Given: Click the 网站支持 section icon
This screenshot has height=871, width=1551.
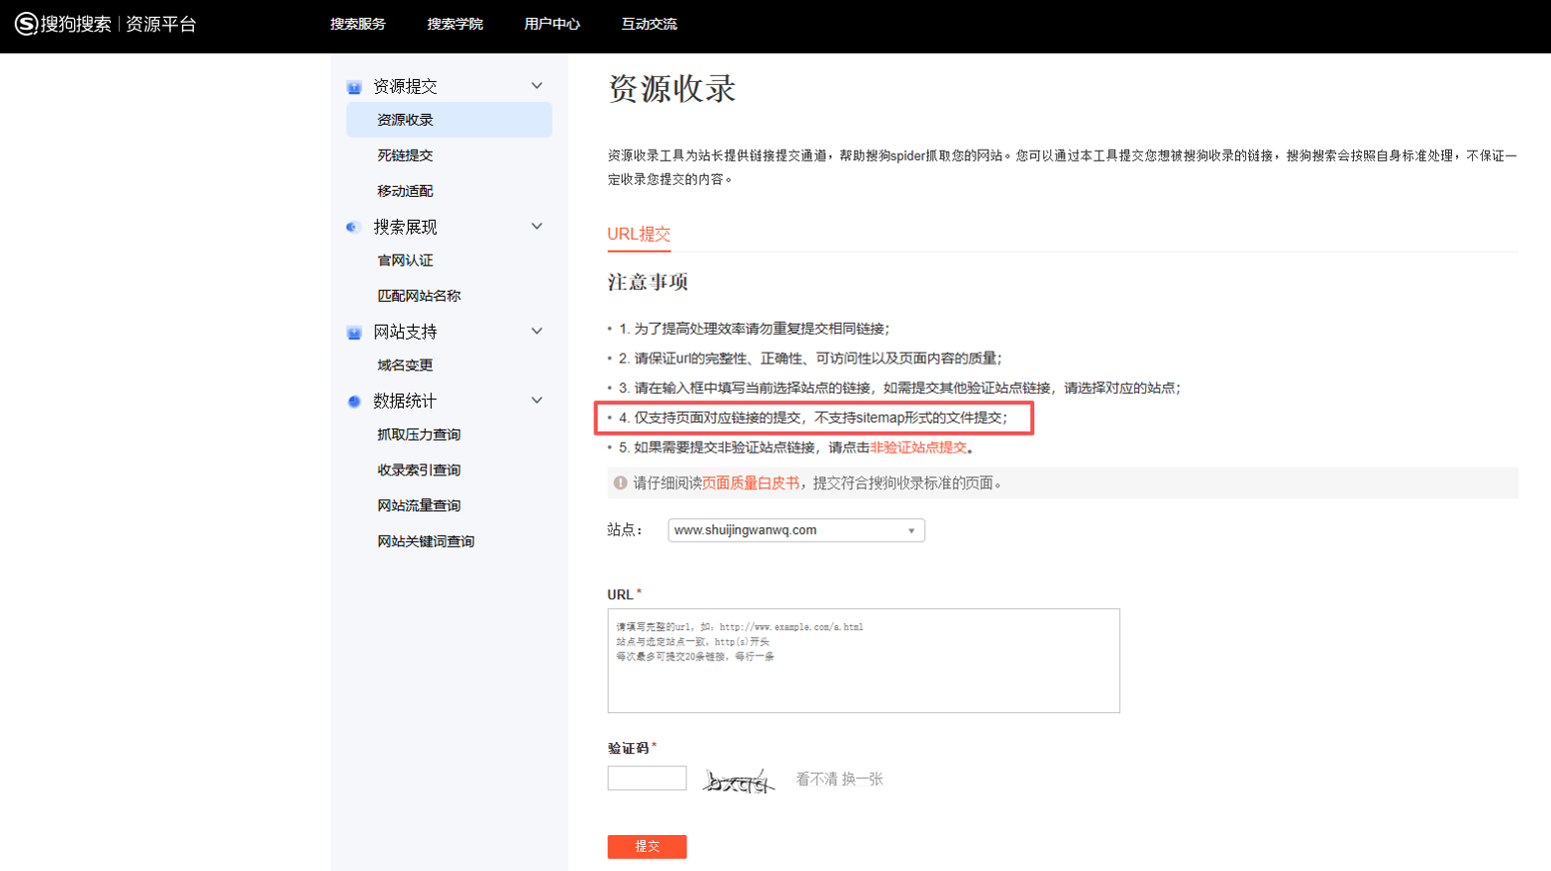Looking at the screenshot, I should pos(354,332).
